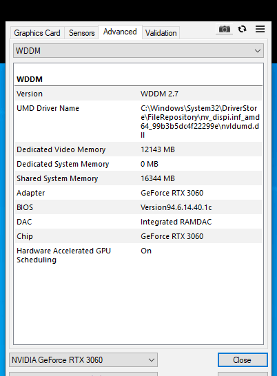The image size is (277, 376).
Task: Click the UMD Driver Name label
Action: pyautogui.click(x=48, y=108)
